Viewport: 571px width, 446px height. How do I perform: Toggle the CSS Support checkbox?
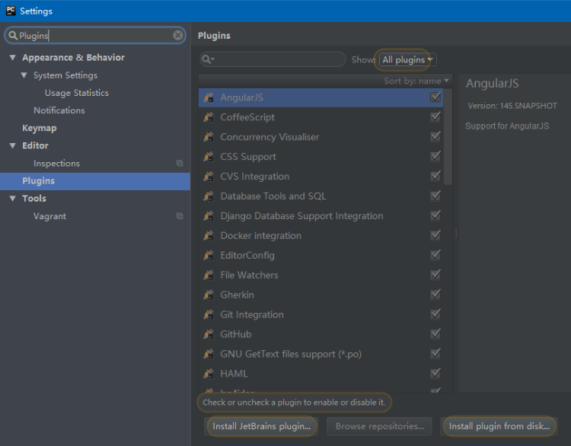pos(435,156)
